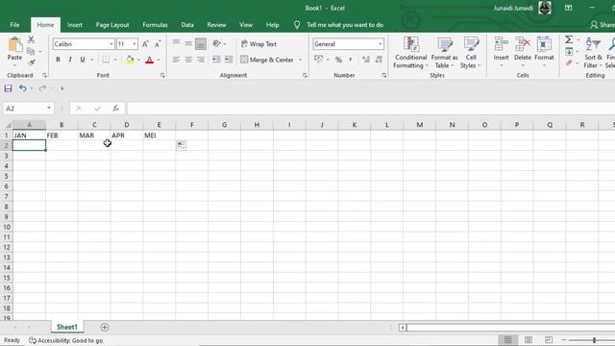Click the AutoSum sigma icon
This screenshot has width=615, height=346.
[569, 39]
